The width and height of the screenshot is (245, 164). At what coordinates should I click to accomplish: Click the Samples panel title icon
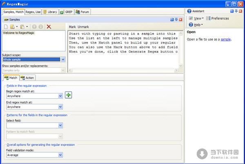[x=7, y=19]
